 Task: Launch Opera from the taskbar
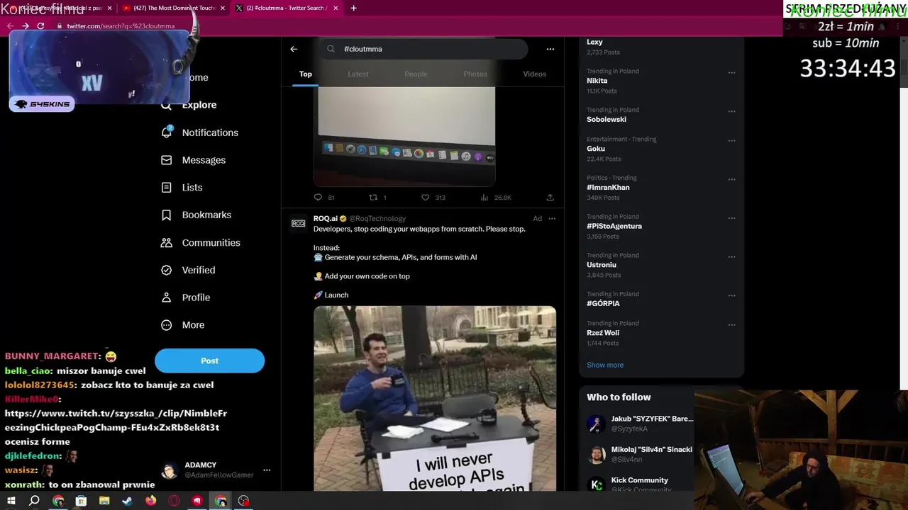(x=174, y=501)
